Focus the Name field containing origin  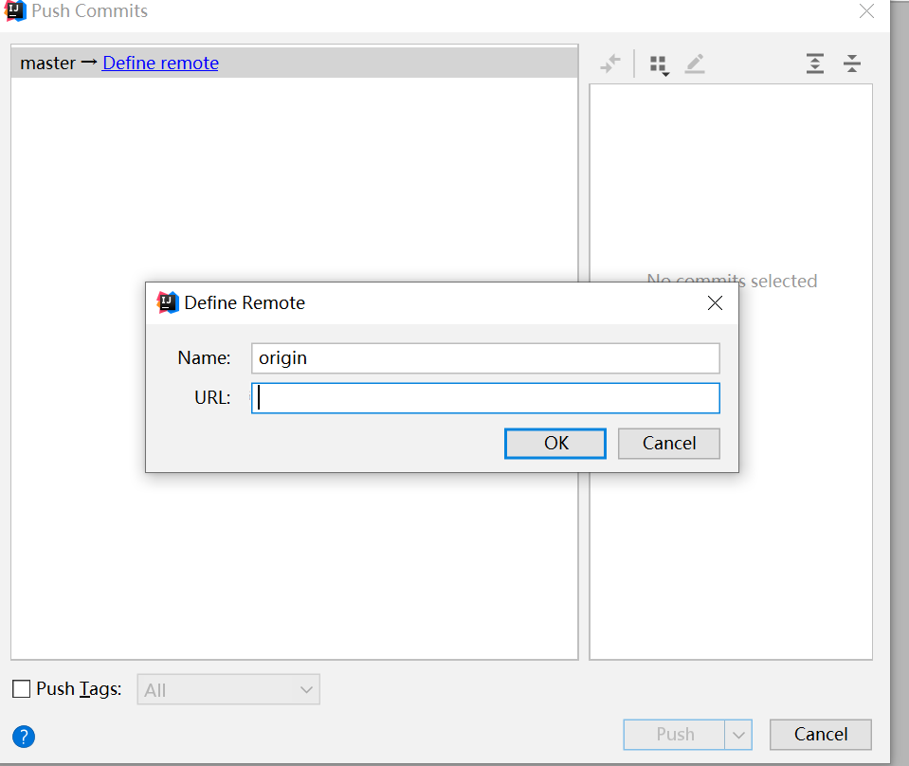click(486, 358)
